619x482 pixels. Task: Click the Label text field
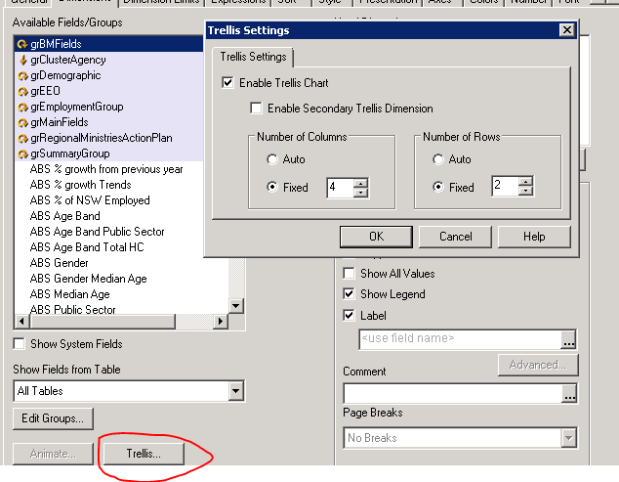(x=460, y=339)
